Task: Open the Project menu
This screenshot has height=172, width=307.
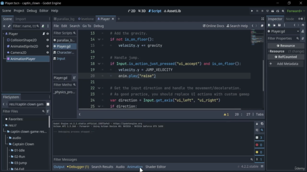Action: [19, 11]
